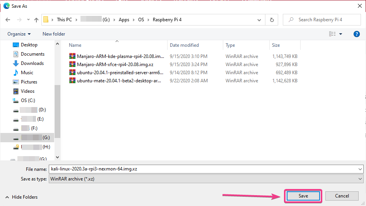This screenshot has width=366, height=206.
Task: Open the Organize menu
Action: click(x=19, y=34)
